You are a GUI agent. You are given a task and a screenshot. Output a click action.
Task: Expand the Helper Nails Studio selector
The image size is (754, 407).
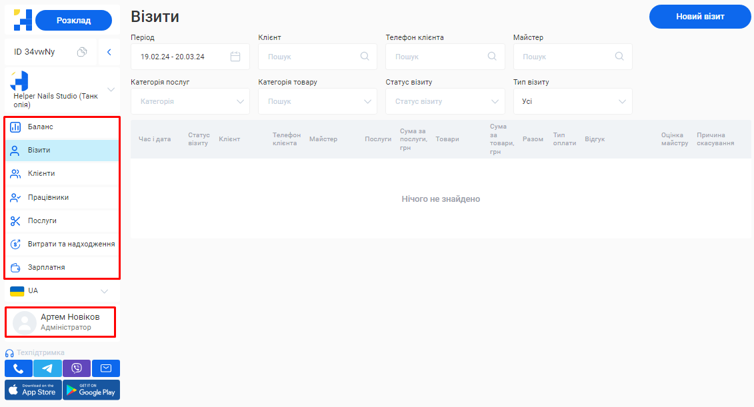111,89
